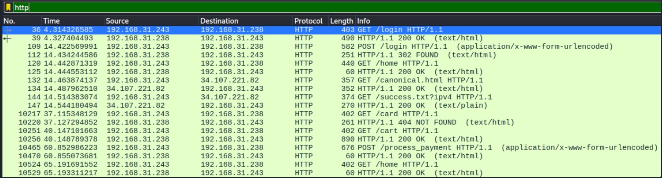
Task: Select packet 10220 with 404 NOT FOUND
Action: click(x=331, y=122)
